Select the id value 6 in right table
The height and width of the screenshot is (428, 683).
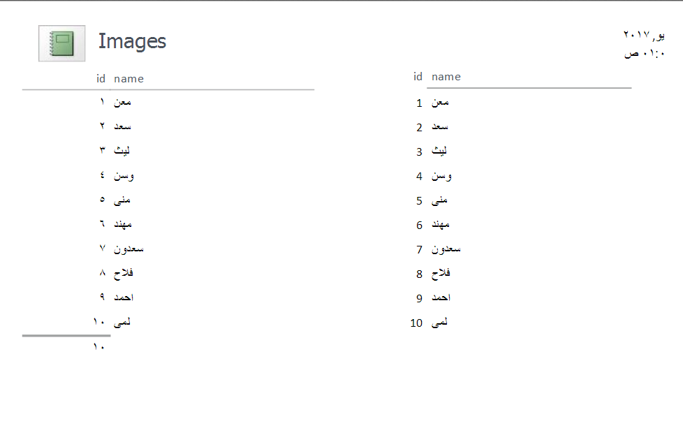[419, 225]
